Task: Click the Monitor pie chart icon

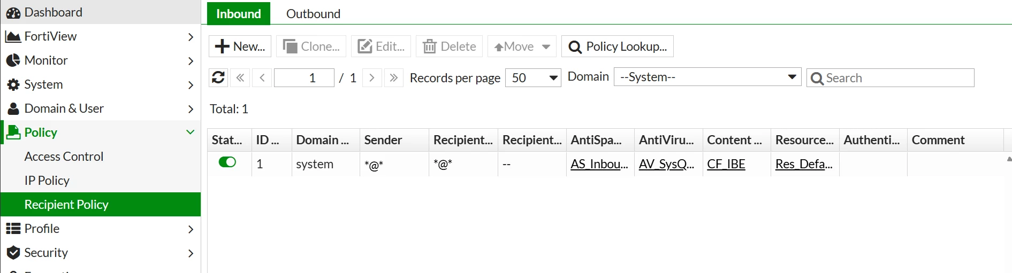Action: coord(13,60)
